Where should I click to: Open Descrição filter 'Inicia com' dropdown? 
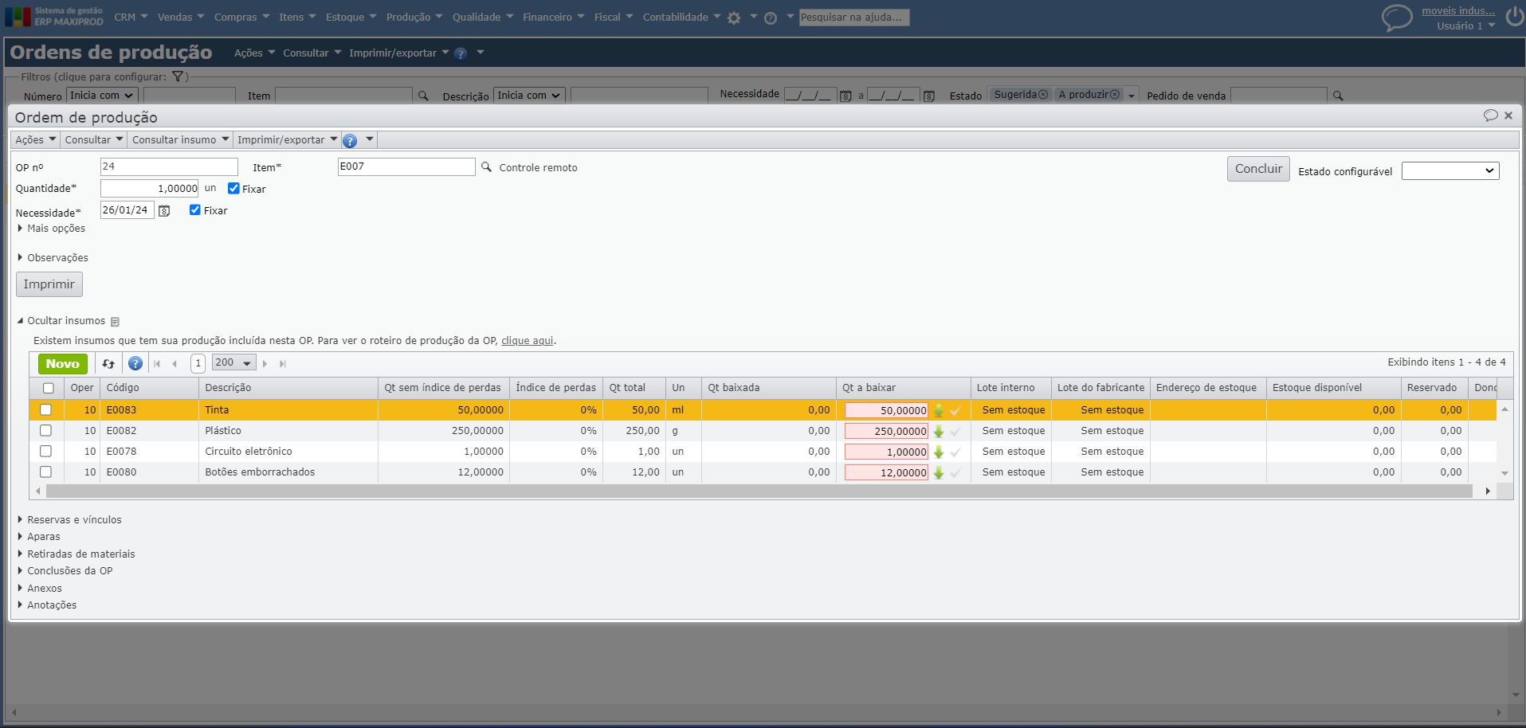pos(529,95)
